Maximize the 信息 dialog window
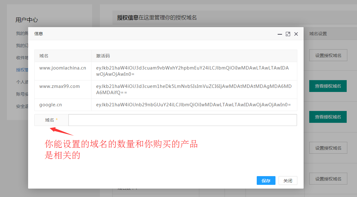 [x=288, y=34]
